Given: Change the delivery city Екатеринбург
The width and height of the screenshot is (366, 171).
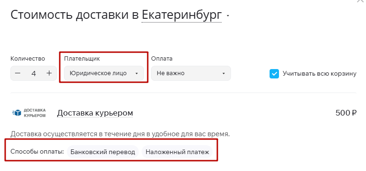Looking at the screenshot, I should [182, 15].
